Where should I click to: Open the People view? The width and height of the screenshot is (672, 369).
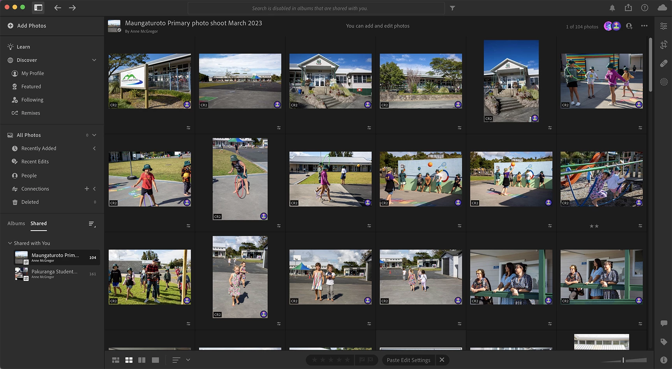29,175
